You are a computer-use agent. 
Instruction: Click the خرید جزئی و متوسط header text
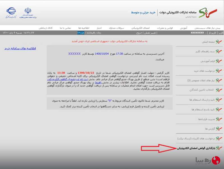(x=143, y=12)
